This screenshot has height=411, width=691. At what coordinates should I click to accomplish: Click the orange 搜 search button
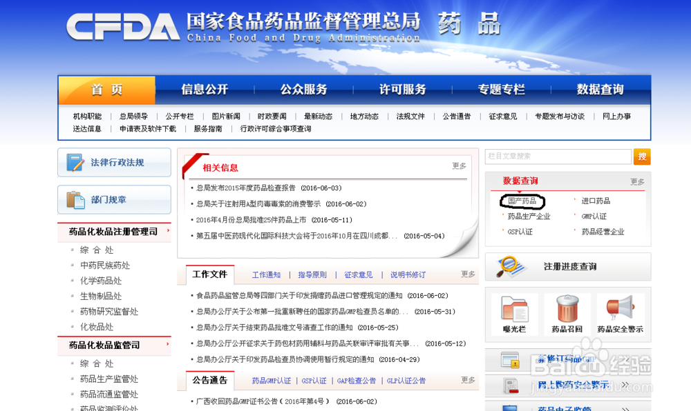coord(642,157)
